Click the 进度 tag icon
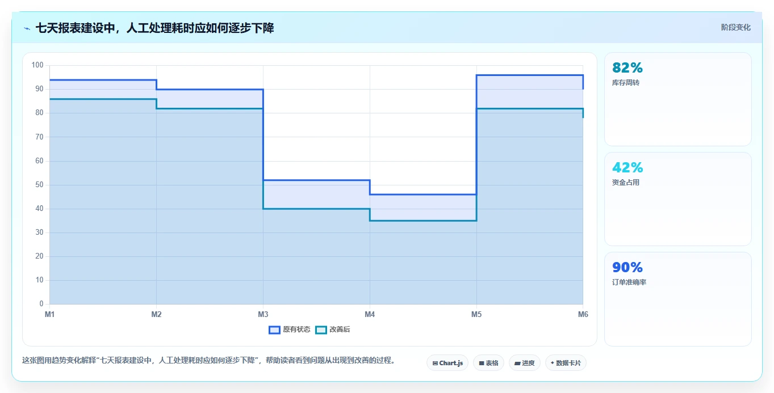This screenshot has width=774, height=393. pos(518,363)
